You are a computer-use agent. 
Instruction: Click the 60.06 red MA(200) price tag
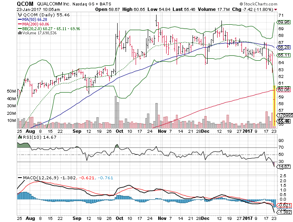pos(284,90)
